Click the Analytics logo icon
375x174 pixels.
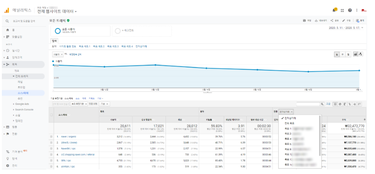7,10
